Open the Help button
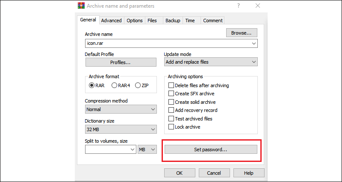The width and height of the screenshot is (342, 182). click(x=249, y=173)
